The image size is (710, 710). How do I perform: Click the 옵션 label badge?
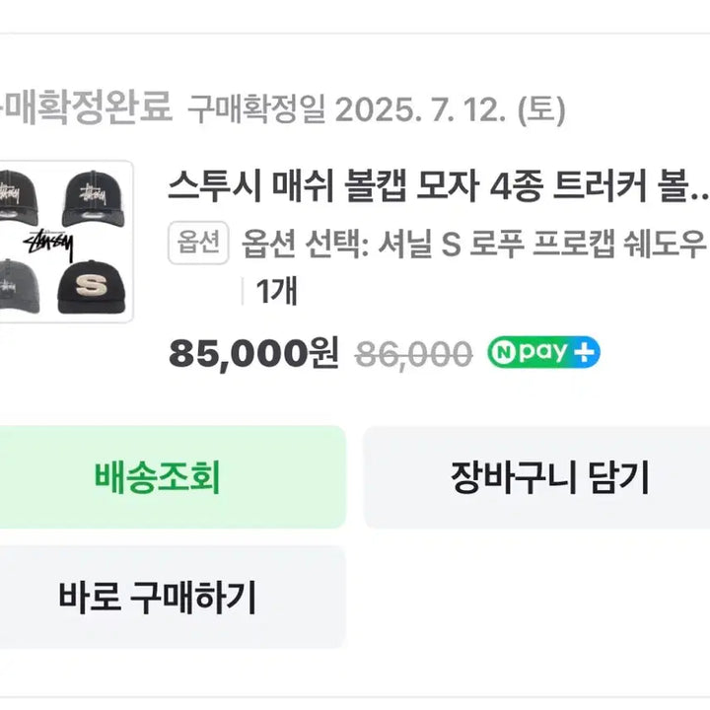[198, 244]
